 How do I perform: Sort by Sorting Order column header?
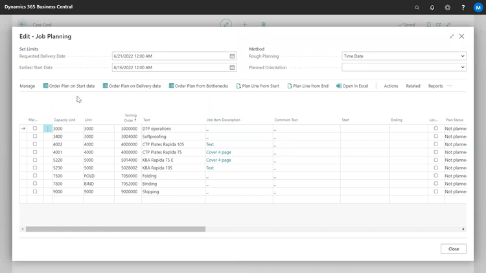(x=130, y=118)
